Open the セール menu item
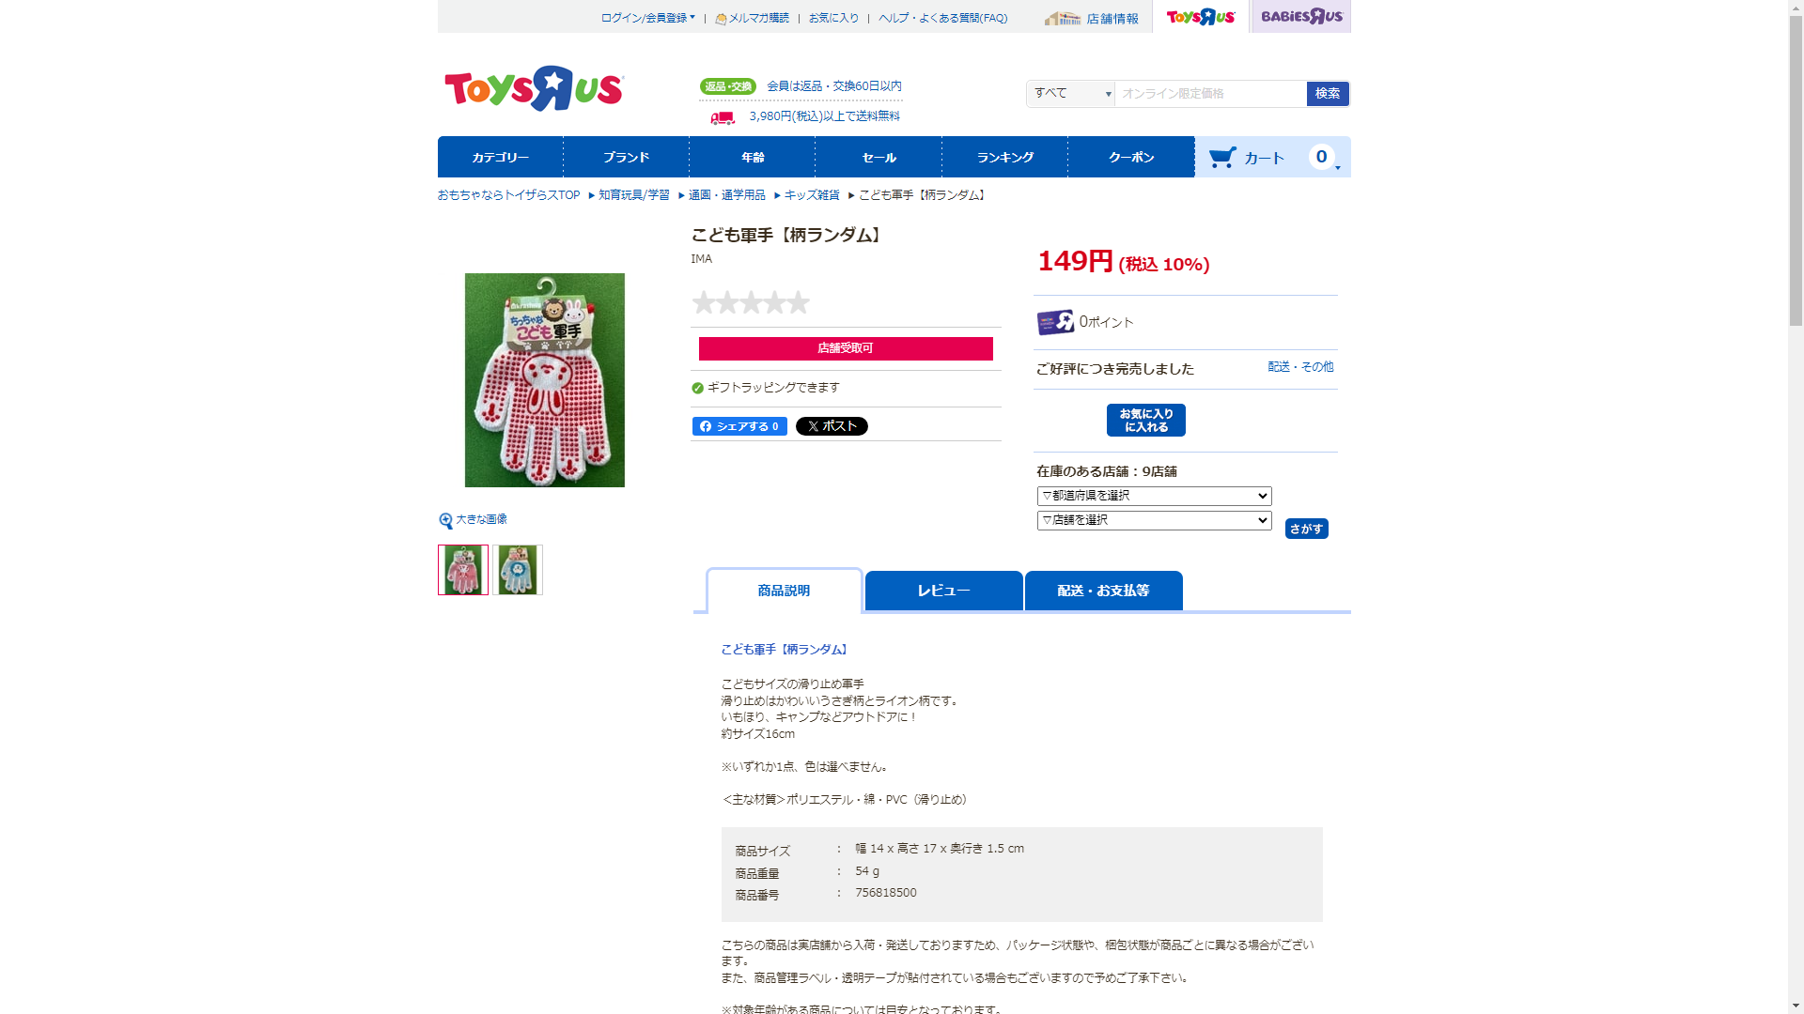Screen dimensions: 1804x1014 coord(879,157)
